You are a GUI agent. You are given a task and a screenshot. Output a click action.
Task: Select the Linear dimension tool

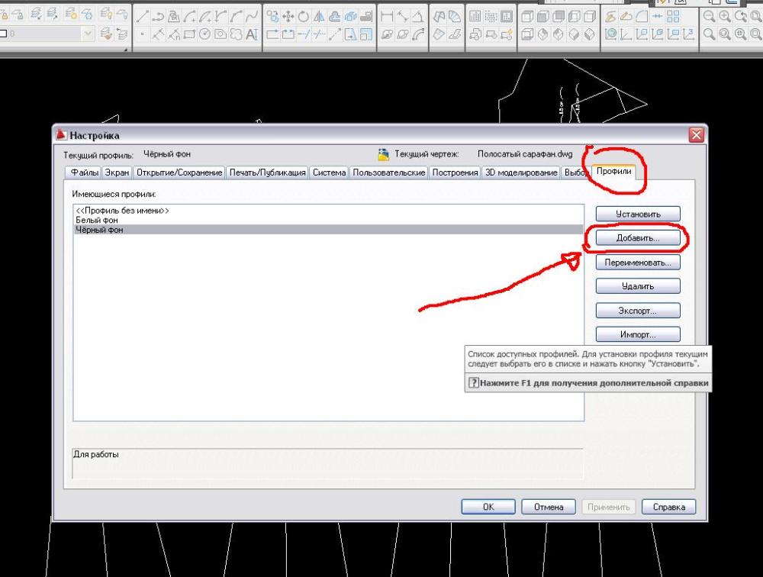pyautogui.click(x=387, y=17)
